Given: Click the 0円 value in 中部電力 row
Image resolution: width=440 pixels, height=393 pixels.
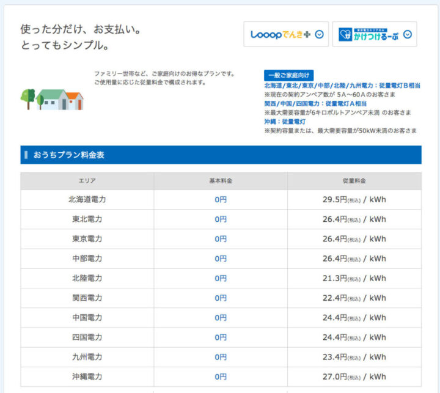Looking at the screenshot, I should click(x=221, y=259).
